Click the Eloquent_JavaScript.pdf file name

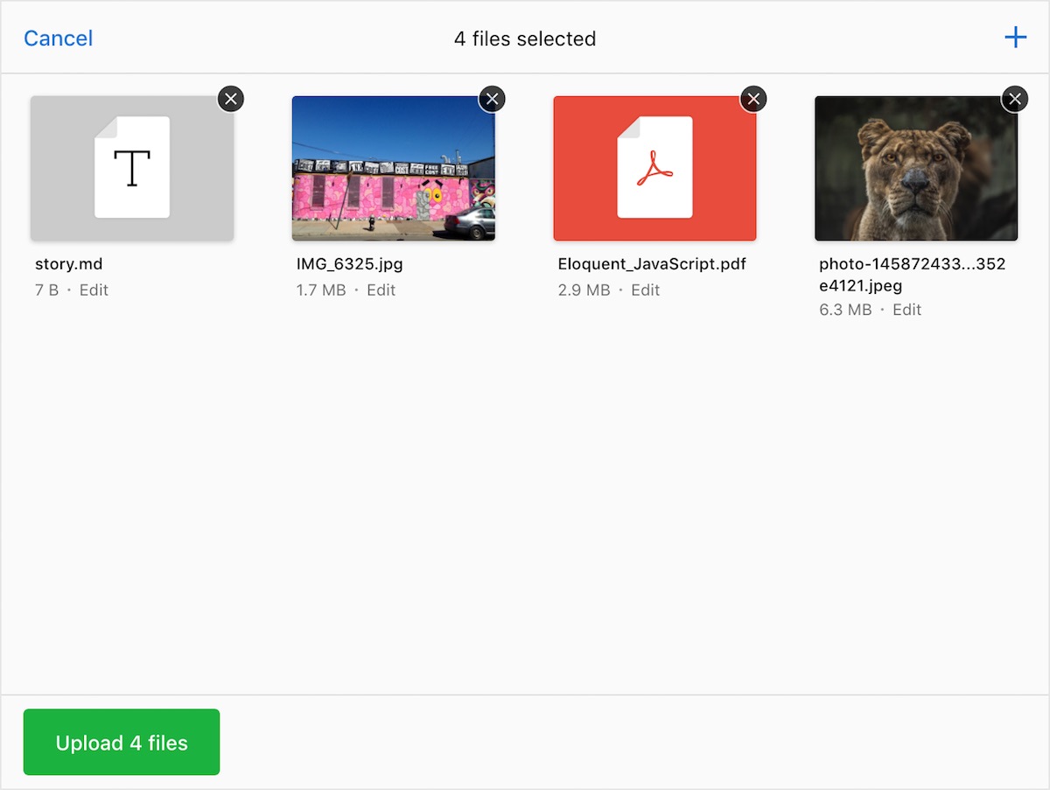pos(652,264)
